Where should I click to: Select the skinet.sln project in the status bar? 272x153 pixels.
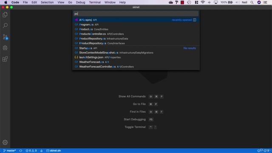coord(54,150)
